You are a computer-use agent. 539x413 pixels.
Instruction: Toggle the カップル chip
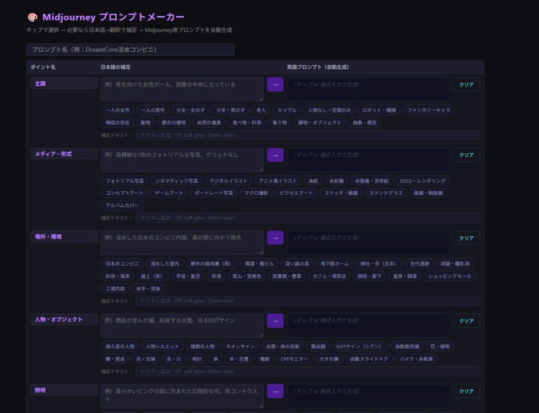coord(287,110)
